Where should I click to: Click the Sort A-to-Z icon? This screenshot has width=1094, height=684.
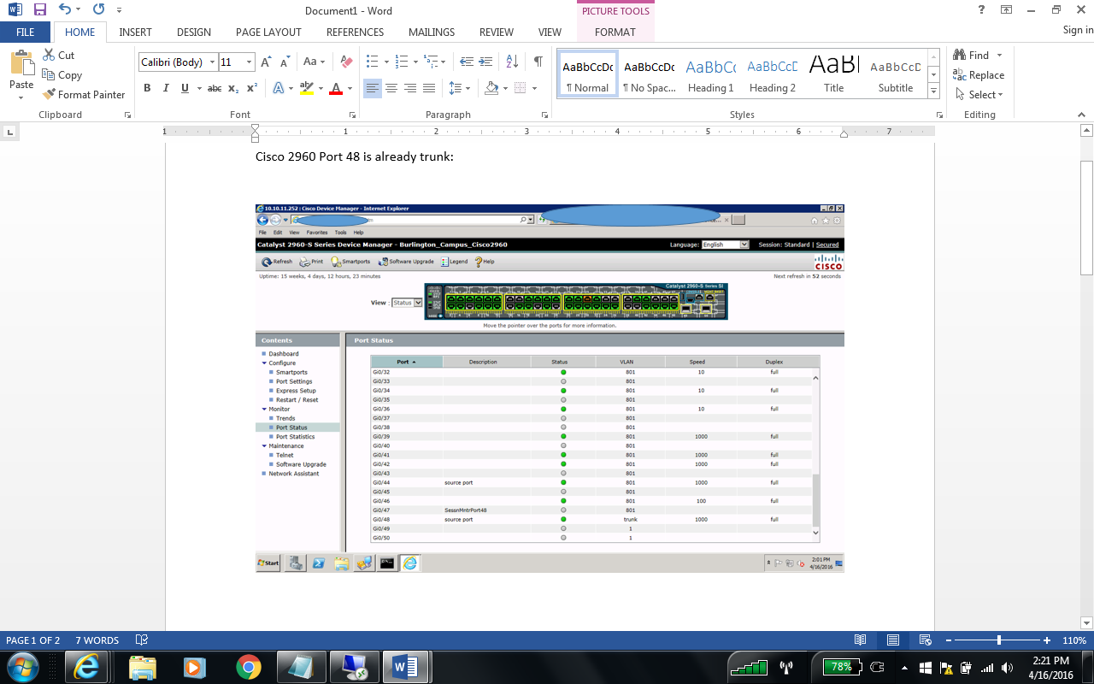[x=512, y=62]
